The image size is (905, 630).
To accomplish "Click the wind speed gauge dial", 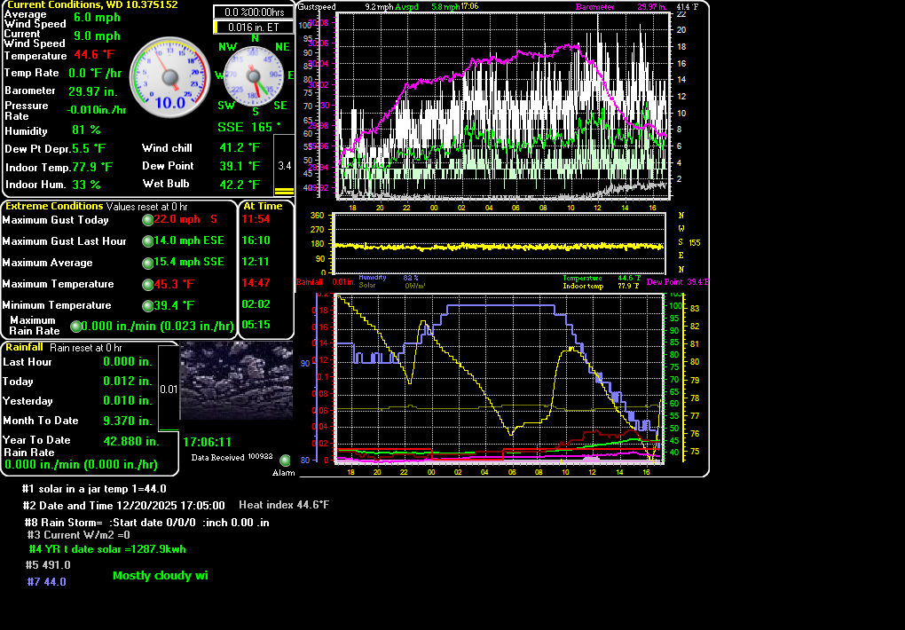I will click(x=170, y=77).
